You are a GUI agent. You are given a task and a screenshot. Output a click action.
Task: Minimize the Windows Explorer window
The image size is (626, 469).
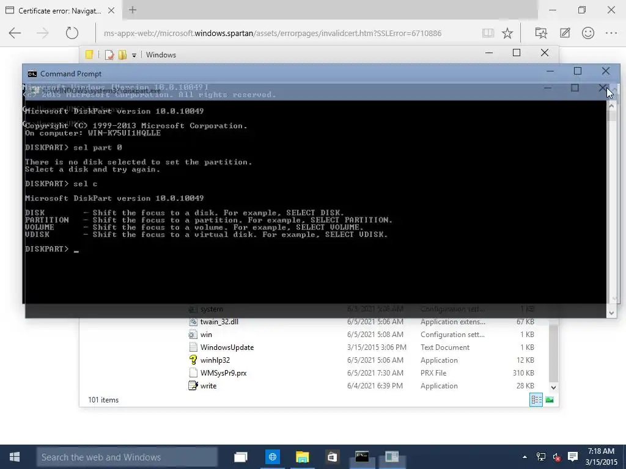(489, 53)
